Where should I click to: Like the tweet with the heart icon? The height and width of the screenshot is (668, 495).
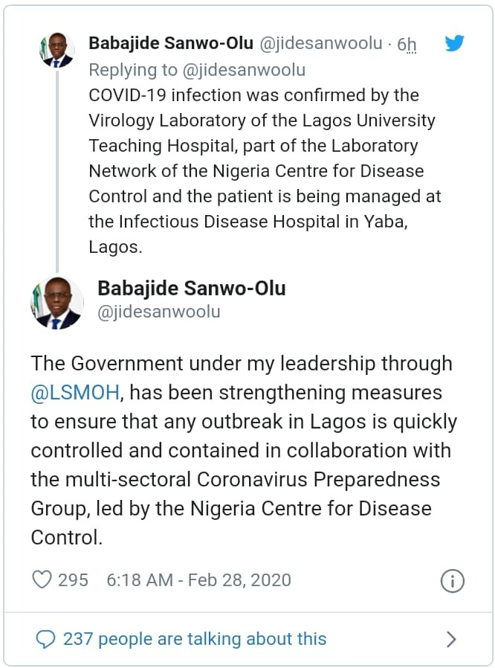coord(43,579)
